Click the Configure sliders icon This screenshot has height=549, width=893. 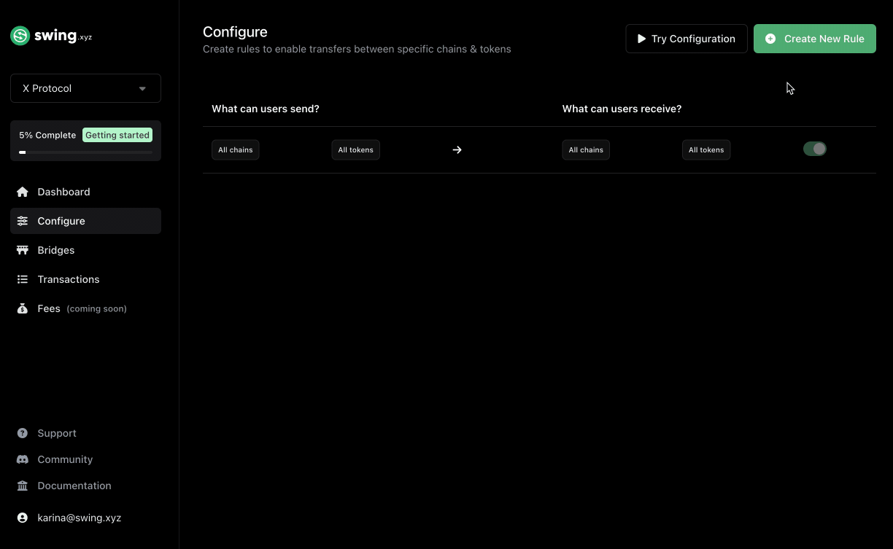(x=23, y=221)
